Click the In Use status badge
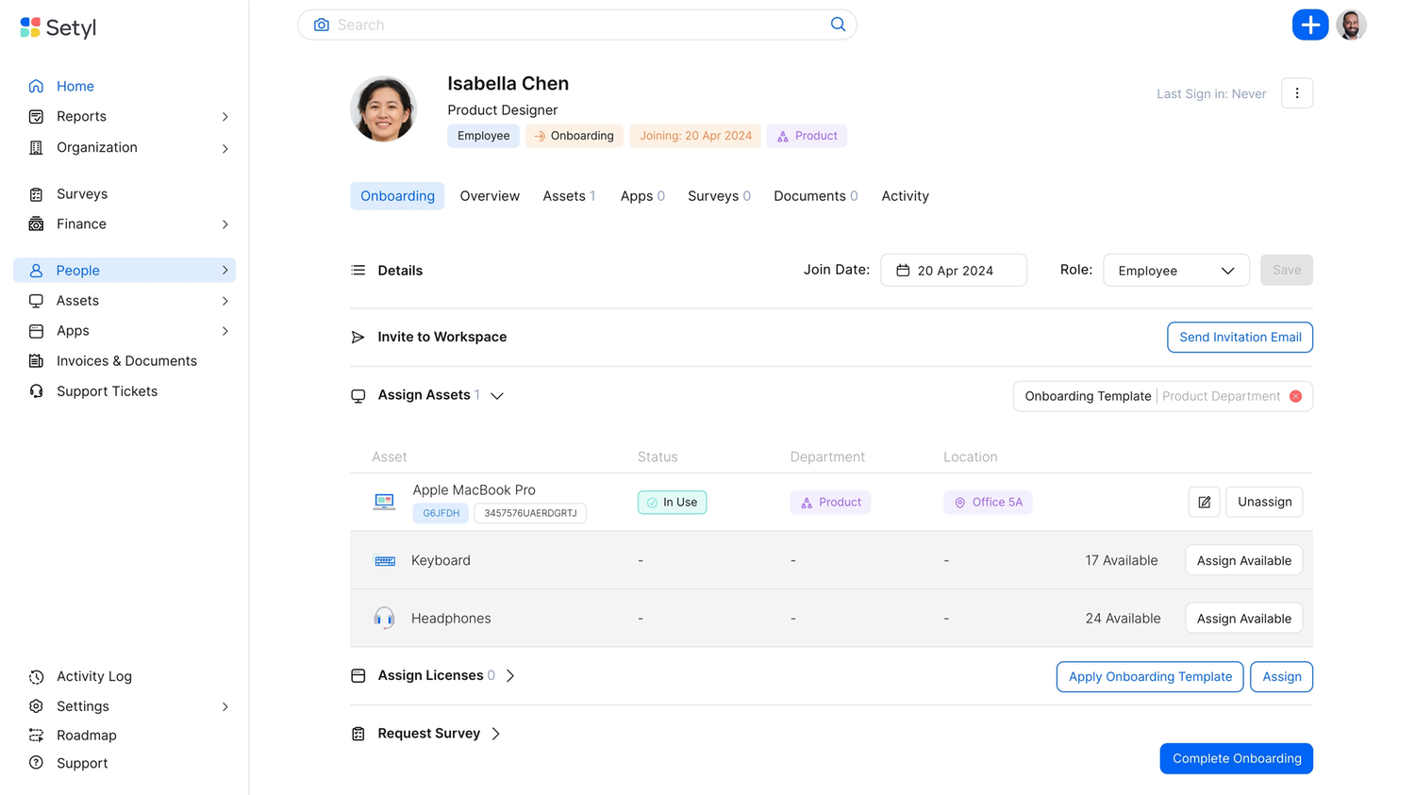1415x795 pixels. point(672,502)
